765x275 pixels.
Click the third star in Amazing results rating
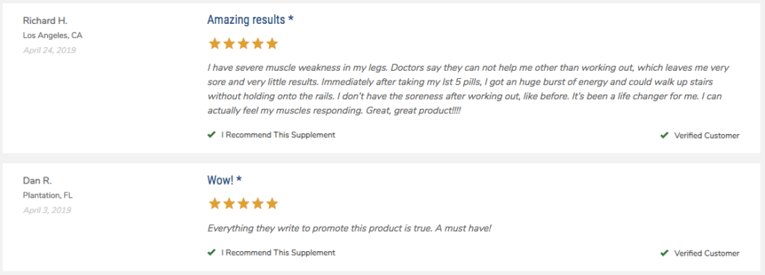(243, 44)
